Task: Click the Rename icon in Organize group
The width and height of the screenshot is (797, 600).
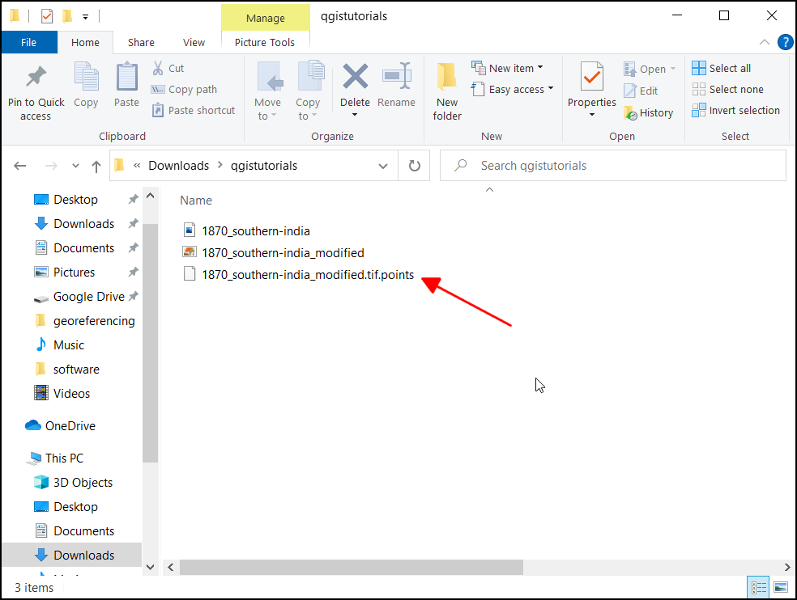Action: click(396, 78)
